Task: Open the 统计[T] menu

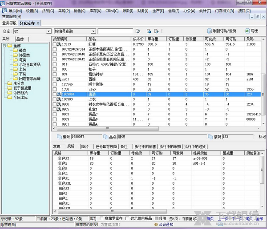Action: tap(205, 11)
